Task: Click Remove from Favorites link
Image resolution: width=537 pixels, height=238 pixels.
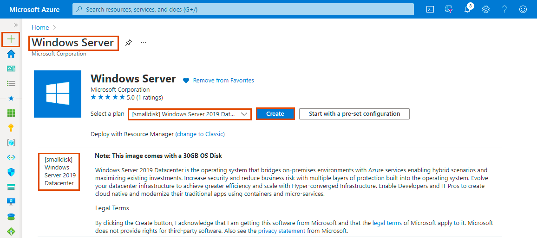Action: point(223,81)
